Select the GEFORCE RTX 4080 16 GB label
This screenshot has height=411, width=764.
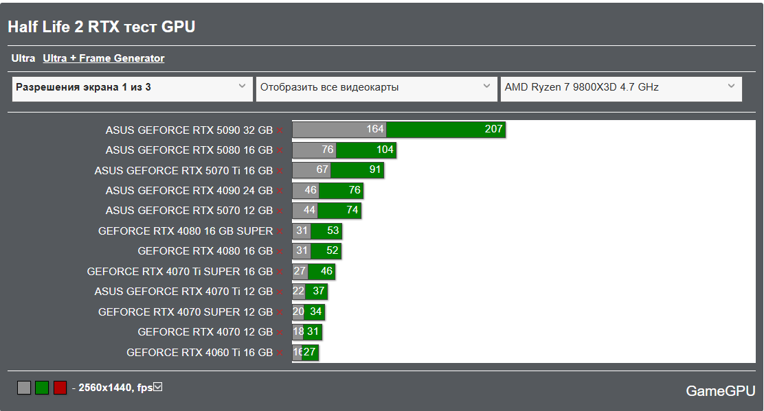(205, 251)
